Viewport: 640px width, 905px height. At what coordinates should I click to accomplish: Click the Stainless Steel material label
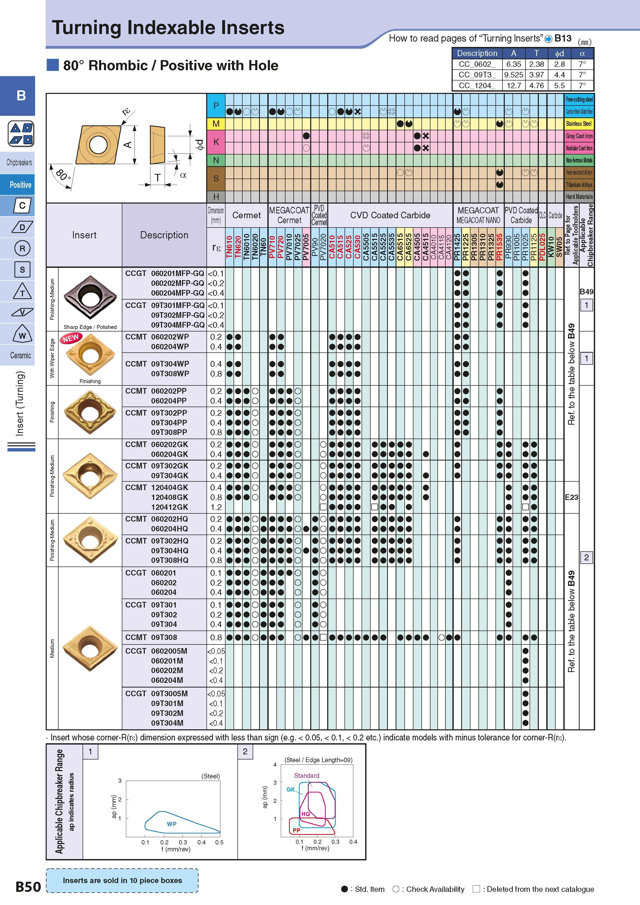[579, 124]
